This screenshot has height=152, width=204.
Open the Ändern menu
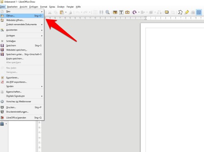pos(61,7)
